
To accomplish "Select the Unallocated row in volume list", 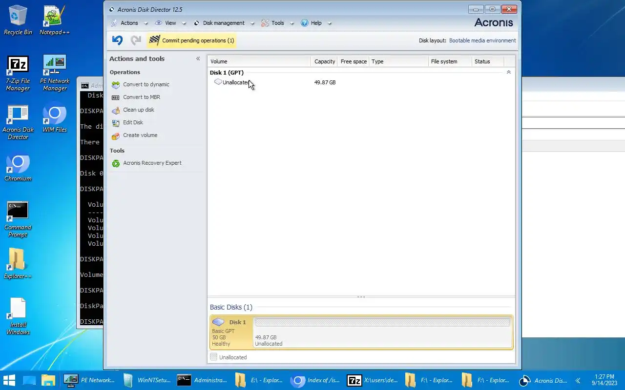I will click(361, 82).
